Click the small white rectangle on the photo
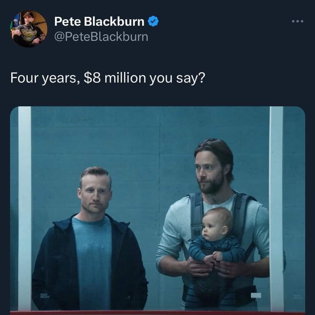315x315 pixels. tap(256, 295)
